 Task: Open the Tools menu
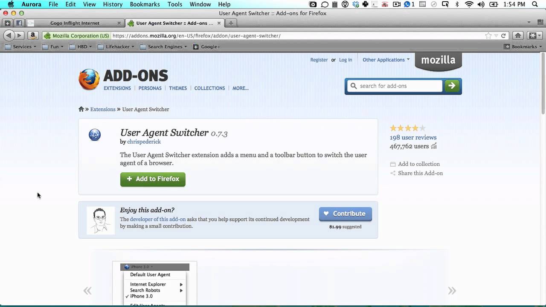click(x=175, y=4)
